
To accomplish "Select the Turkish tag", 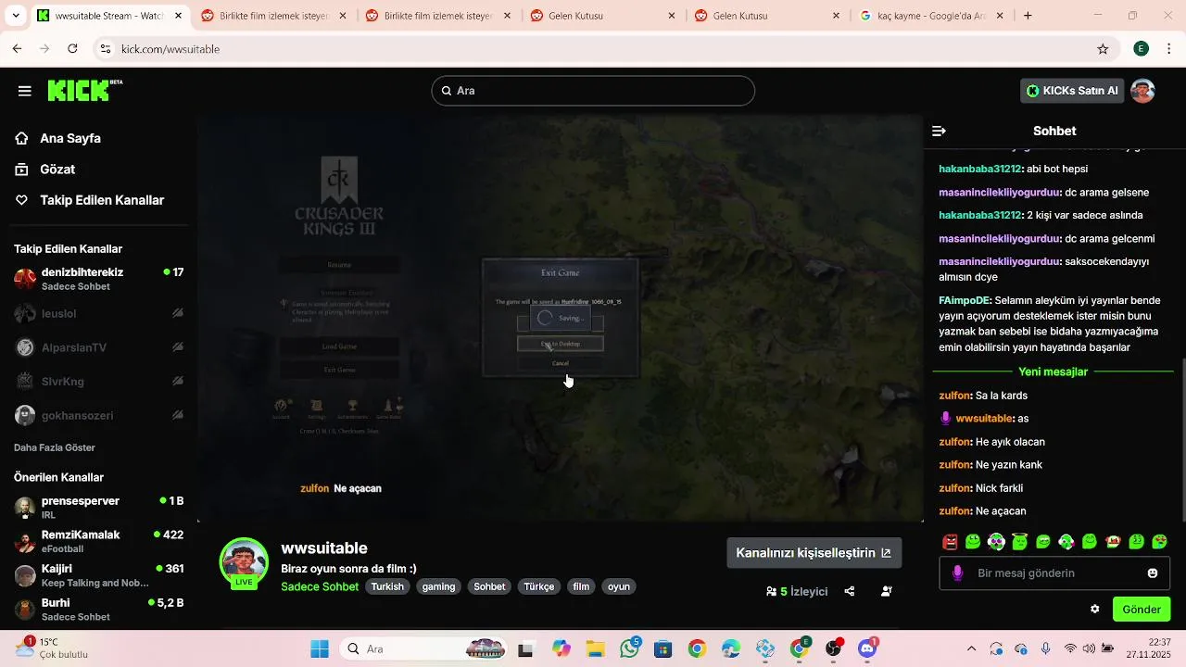I will [387, 586].
